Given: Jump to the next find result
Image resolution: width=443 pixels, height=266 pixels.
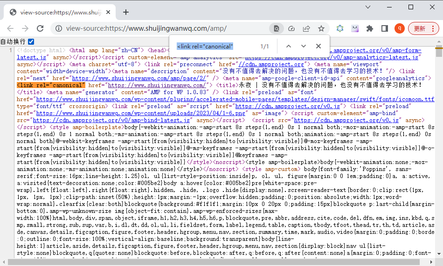Looking at the screenshot, I should pos(304,46).
